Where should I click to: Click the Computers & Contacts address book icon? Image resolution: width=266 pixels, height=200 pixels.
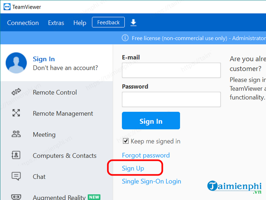(16, 155)
